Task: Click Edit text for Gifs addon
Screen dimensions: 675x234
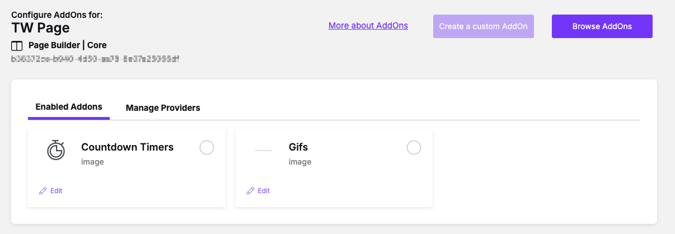Action: pos(264,191)
